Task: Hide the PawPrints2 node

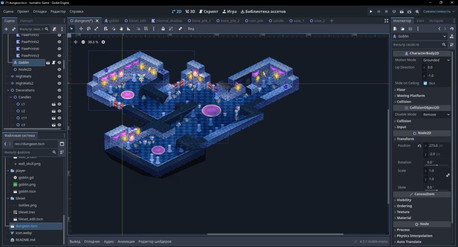Action: pos(59,42)
